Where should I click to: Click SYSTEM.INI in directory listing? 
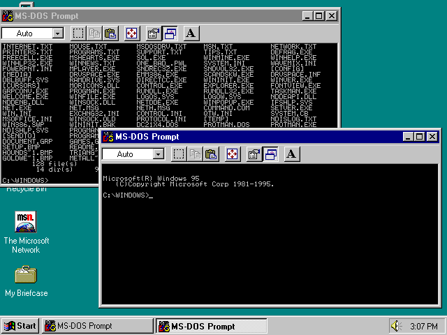click(x=224, y=64)
